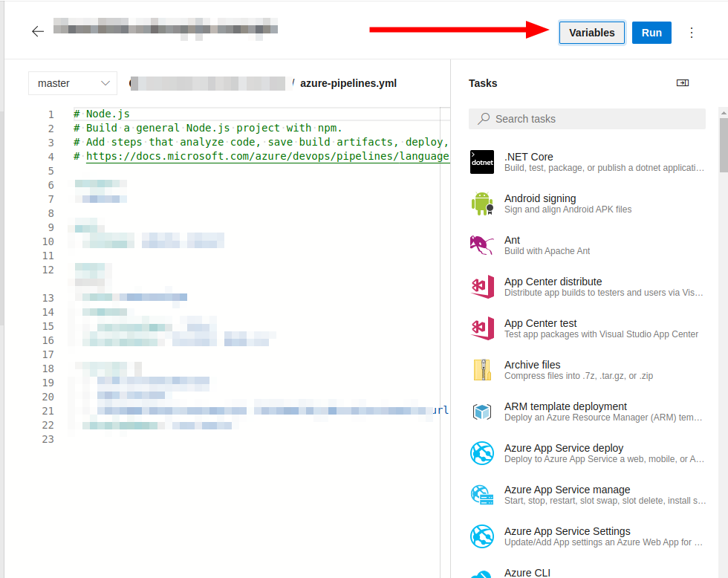The height and width of the screenshot is (578, 728).
Task: Select the Archive files task icon
Action: coord(482,370)
